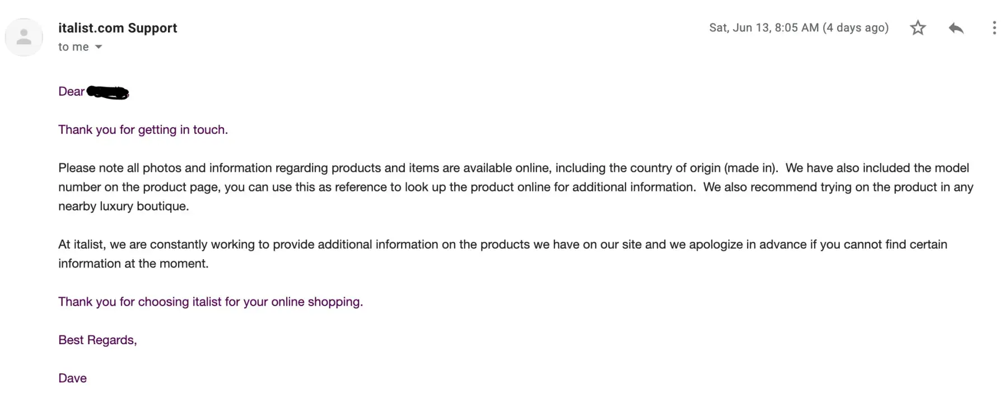Star this email from italist.com Support

tap(918, 28)
